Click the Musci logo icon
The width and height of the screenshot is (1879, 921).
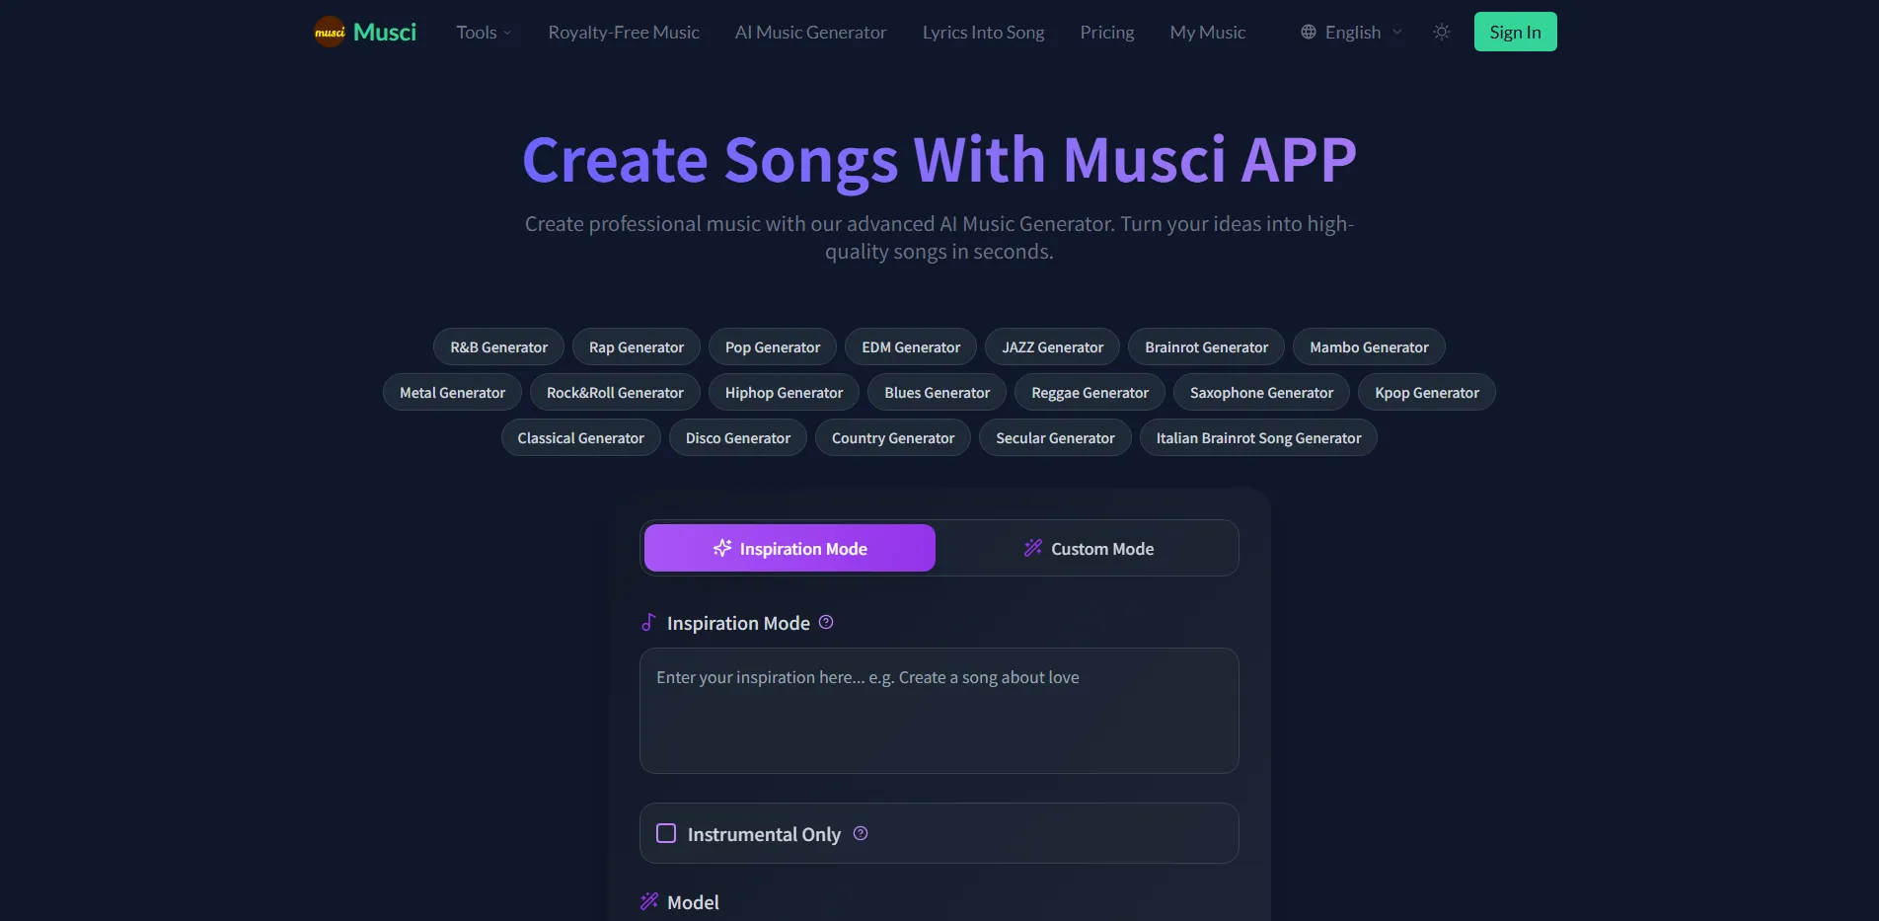329,31
